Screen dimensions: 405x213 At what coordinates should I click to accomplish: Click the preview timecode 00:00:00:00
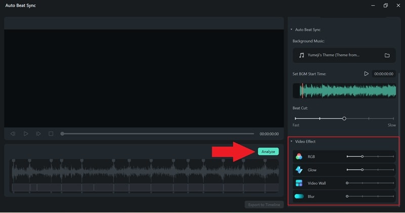[x=269, y=134]
